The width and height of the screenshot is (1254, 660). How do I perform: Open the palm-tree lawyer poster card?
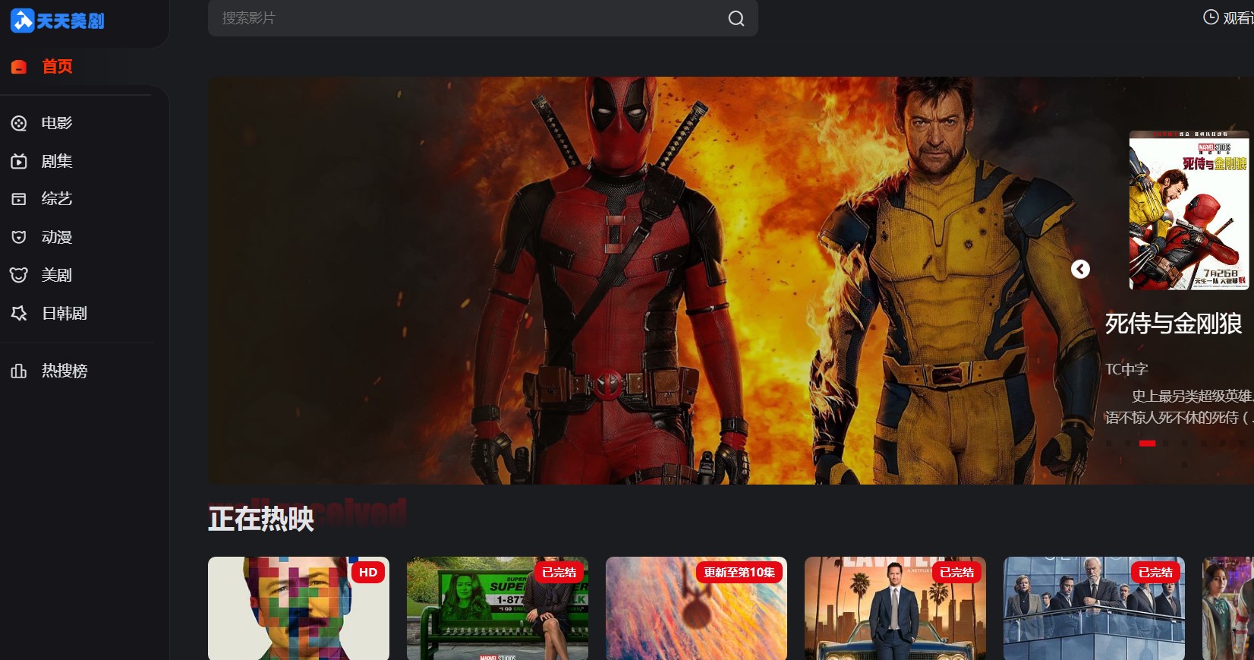895,608
